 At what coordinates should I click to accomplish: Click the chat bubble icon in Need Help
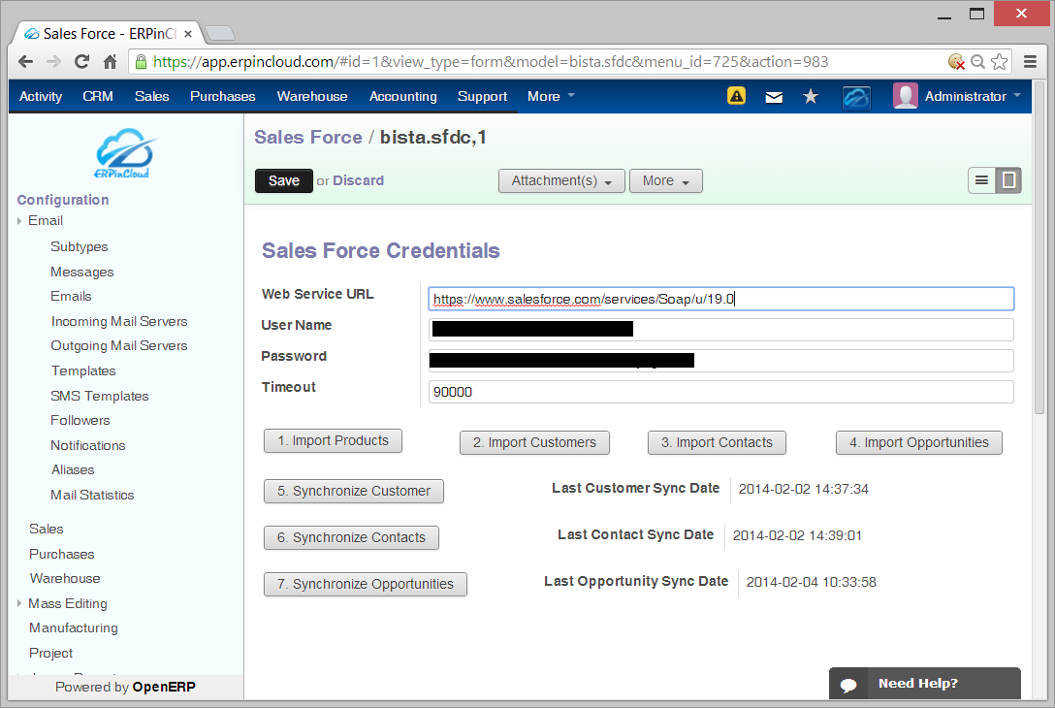(848, 685)
